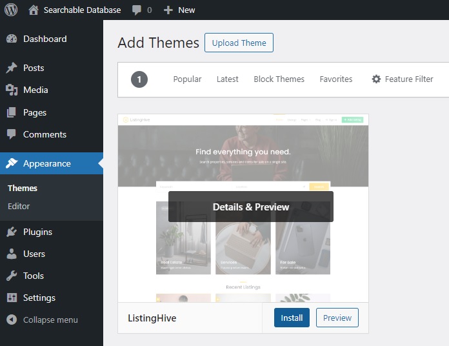Click the Posts pushpin icon
The image size is (449, 346).
12,68
